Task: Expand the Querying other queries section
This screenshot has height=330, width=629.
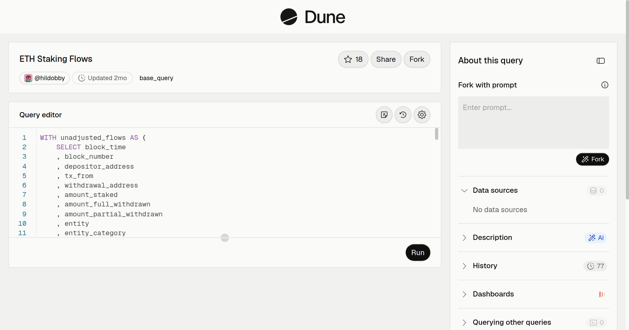Action: pos(464,322)
